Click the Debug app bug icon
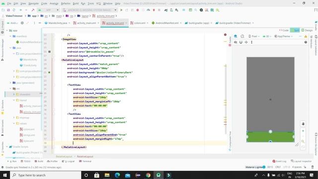The height and width of the screenshot is (179, 318). (x=138, y=10)
